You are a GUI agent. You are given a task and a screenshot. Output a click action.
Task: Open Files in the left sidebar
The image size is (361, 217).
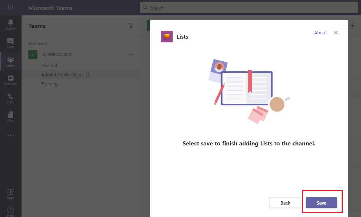pyautogui.click(x=11, y=116)
